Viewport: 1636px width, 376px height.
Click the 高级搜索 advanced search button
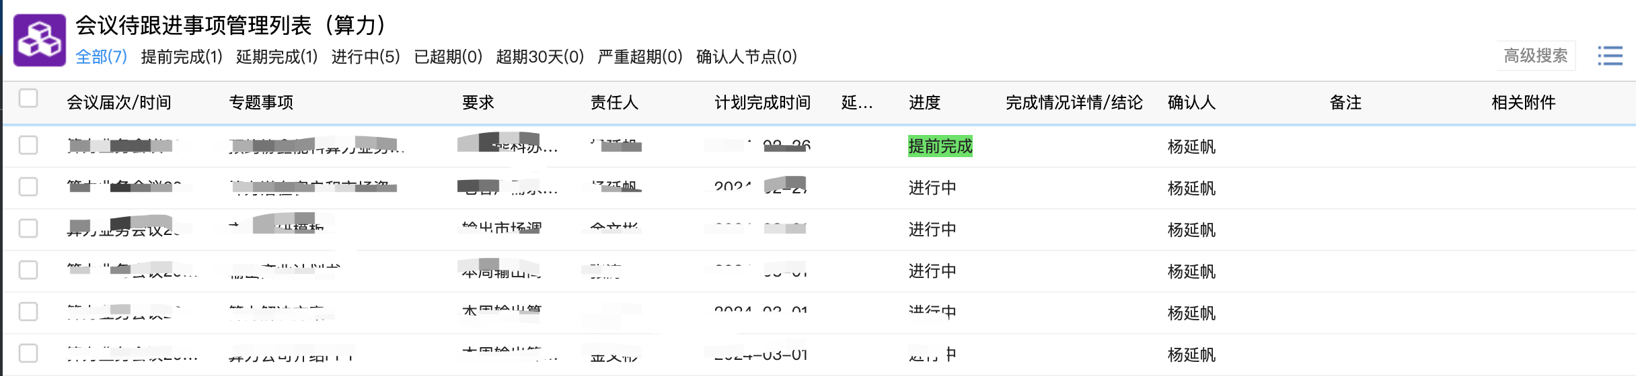(x=1535, y=56)
